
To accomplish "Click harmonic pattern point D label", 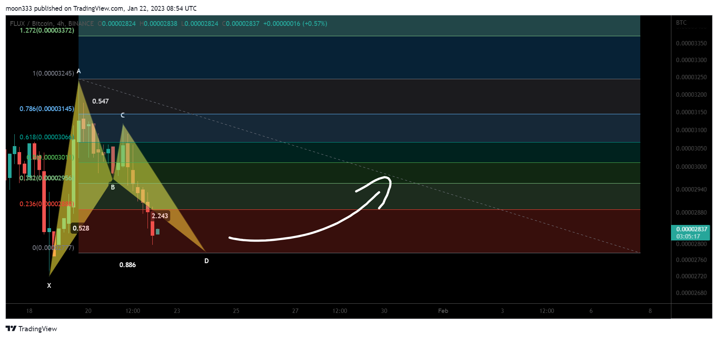I will 207,261.
